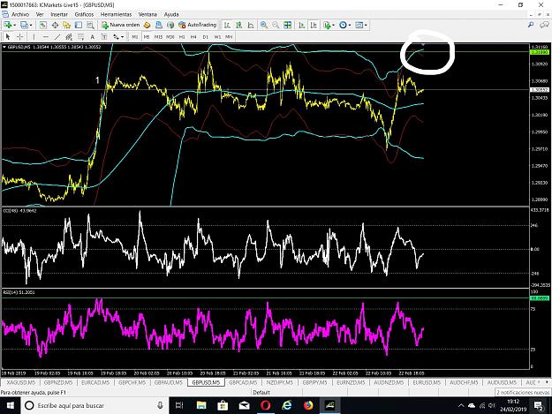
Task: Select the horizontal line drawing tool
Action: [45, 36]
